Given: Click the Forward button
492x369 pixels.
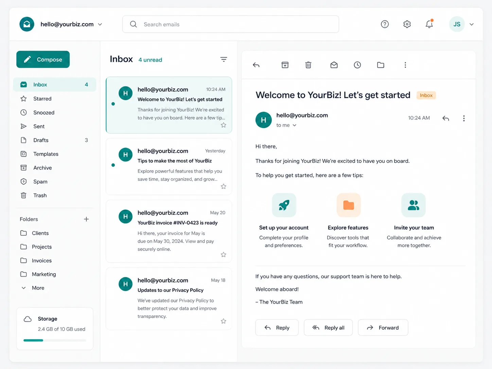Looking at the screenshot, I should (x=383, y=328).
